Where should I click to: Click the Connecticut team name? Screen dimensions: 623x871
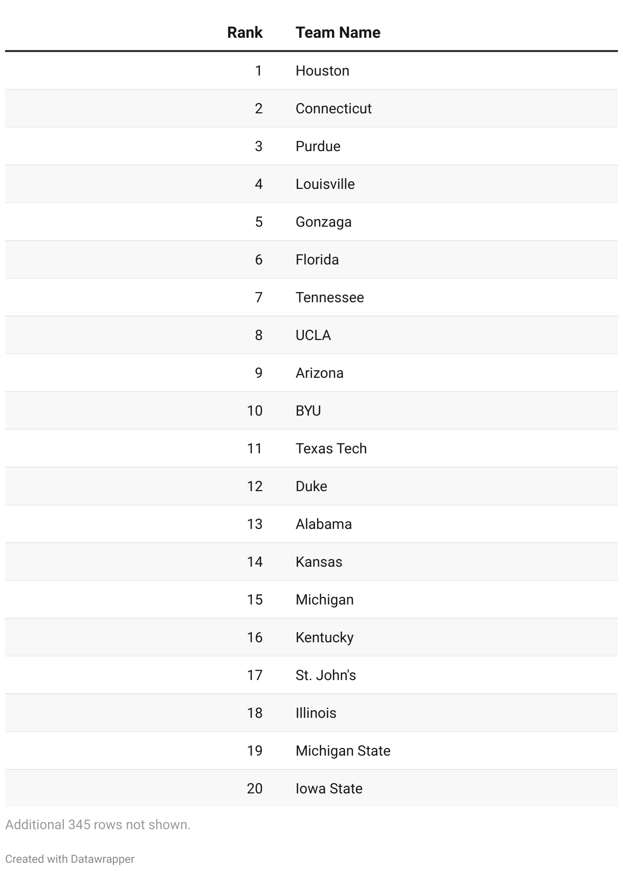[333, 108]
